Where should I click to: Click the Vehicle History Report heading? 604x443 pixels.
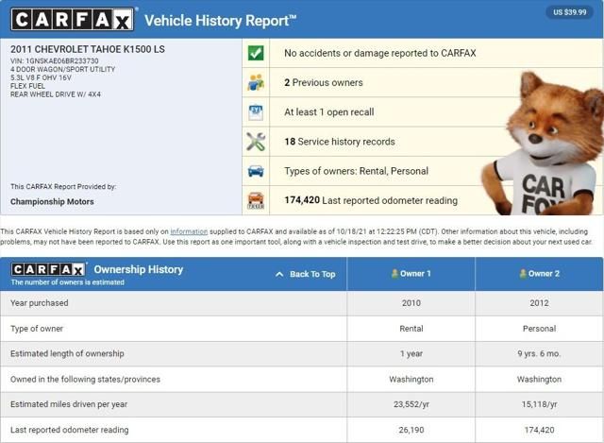pyautogui.click(x=220, y=21)
